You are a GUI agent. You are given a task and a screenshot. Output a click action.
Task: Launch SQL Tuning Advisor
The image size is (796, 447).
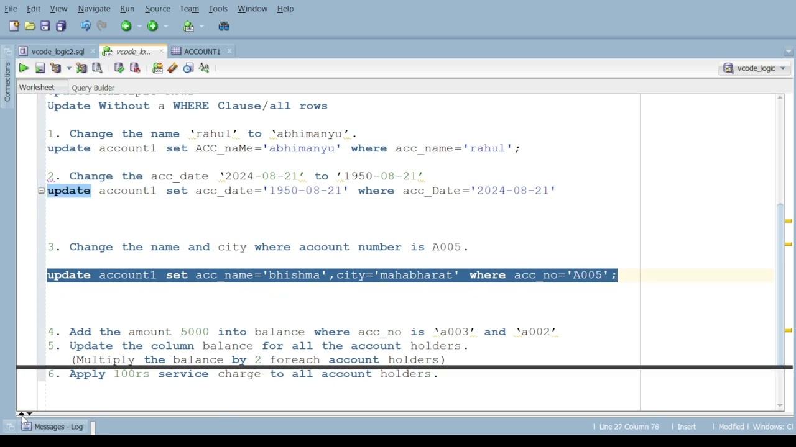(97, 68)
